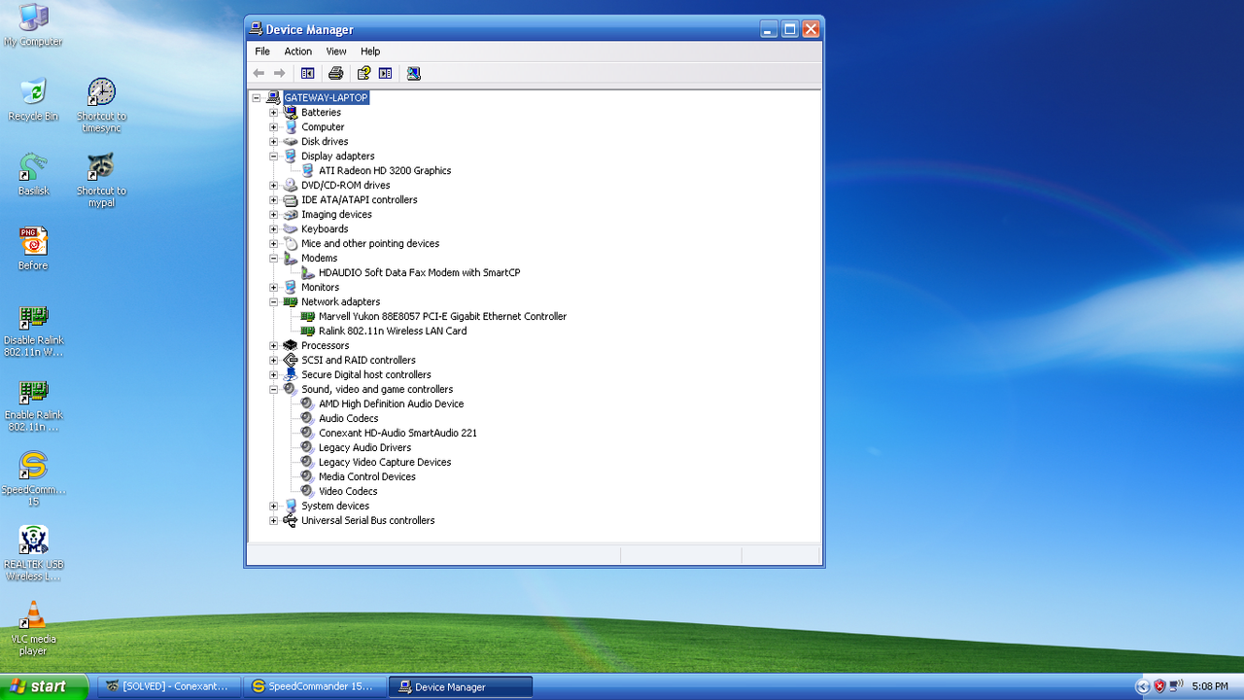Click the Print toolbar icon
The image size is (1244, 700).
click(335, 73)
